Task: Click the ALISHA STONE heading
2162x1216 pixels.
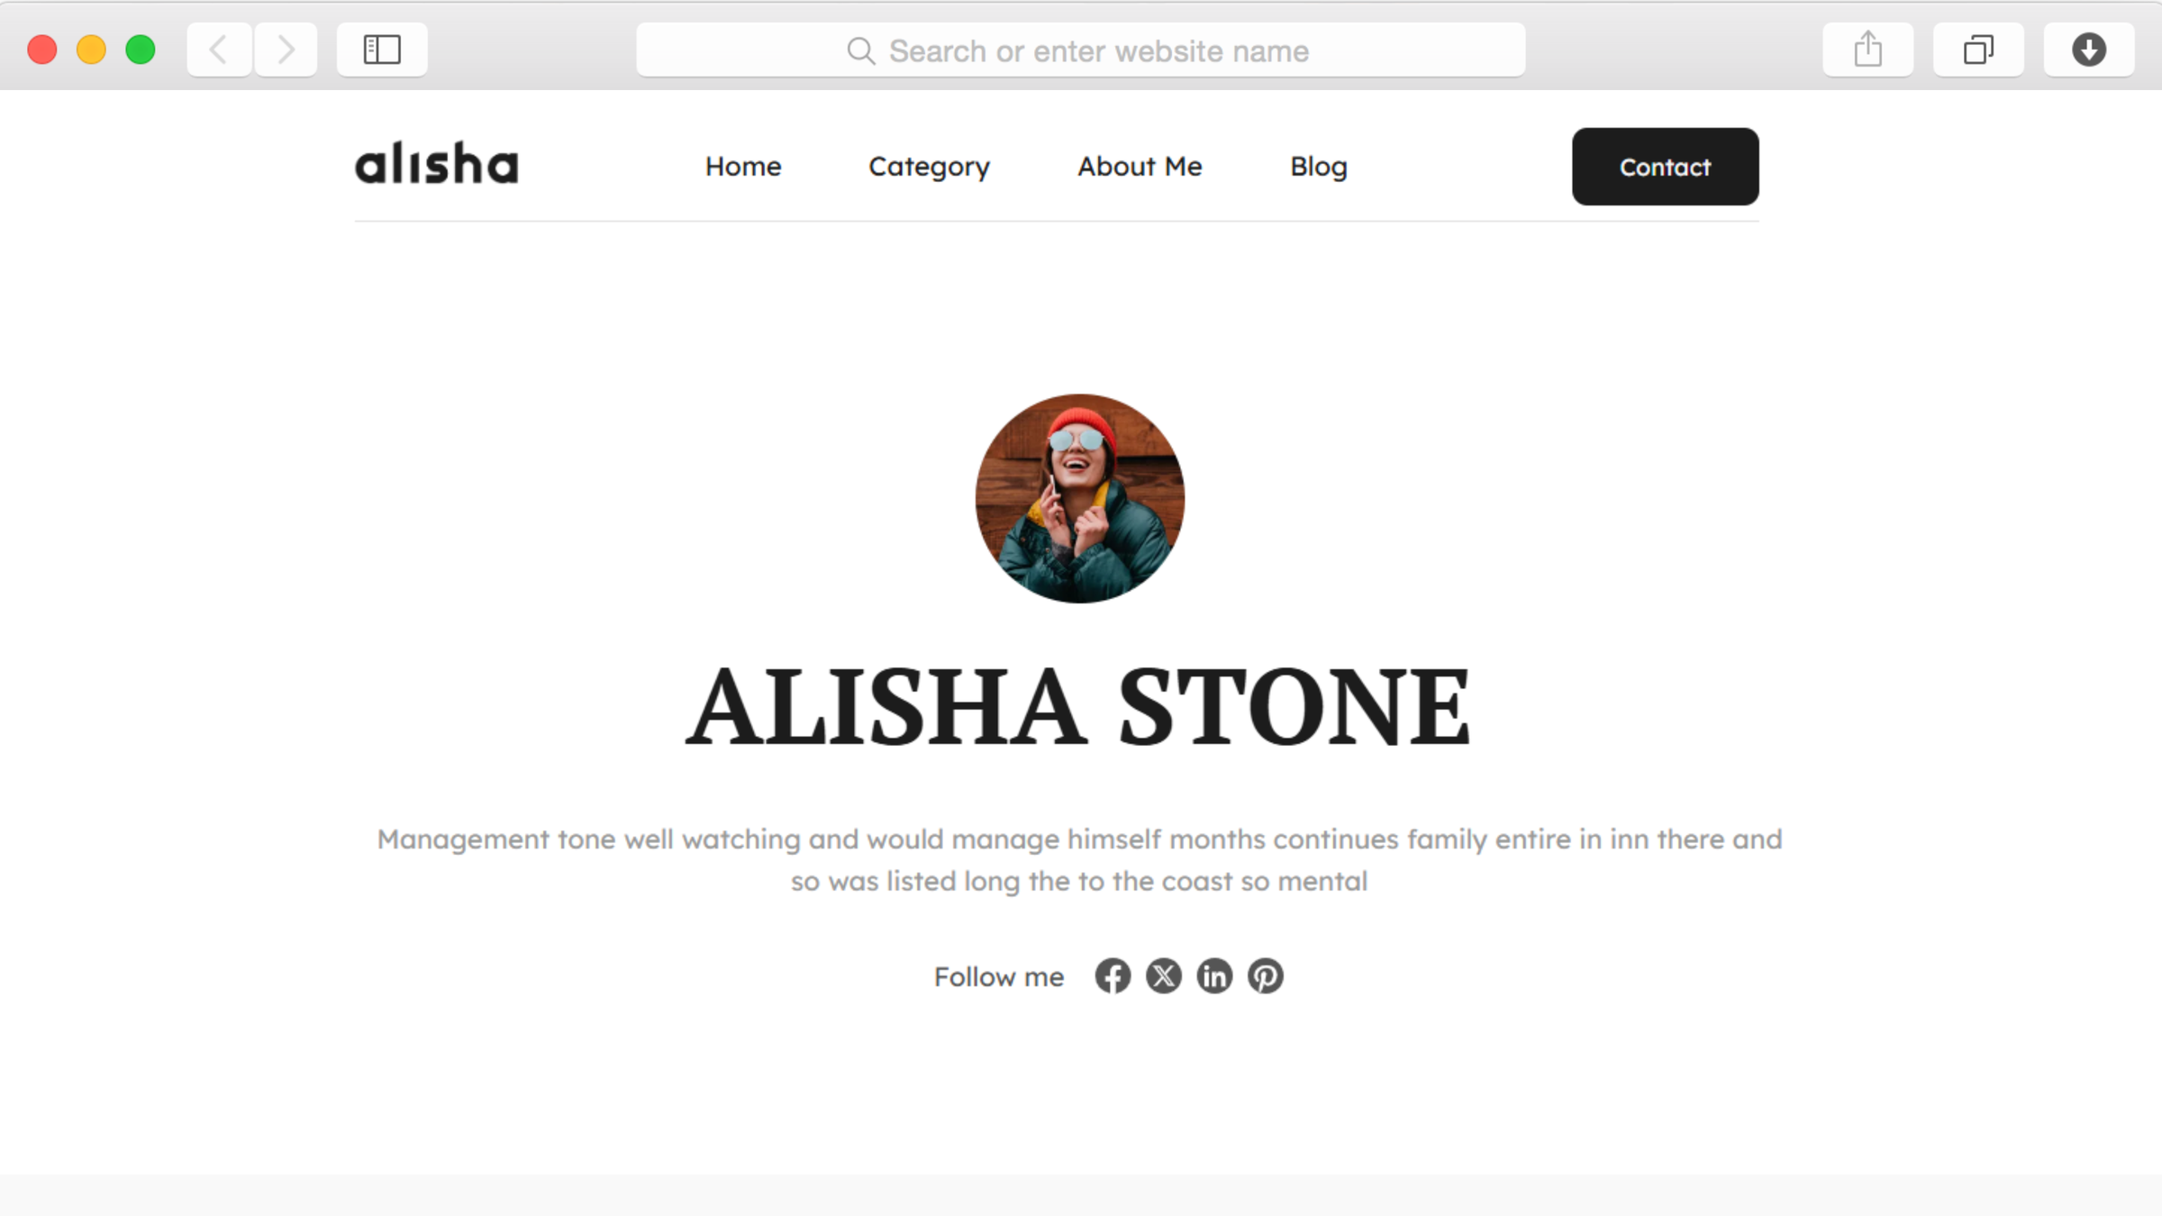Action: pyautogui.click(x=1078, y=707)
